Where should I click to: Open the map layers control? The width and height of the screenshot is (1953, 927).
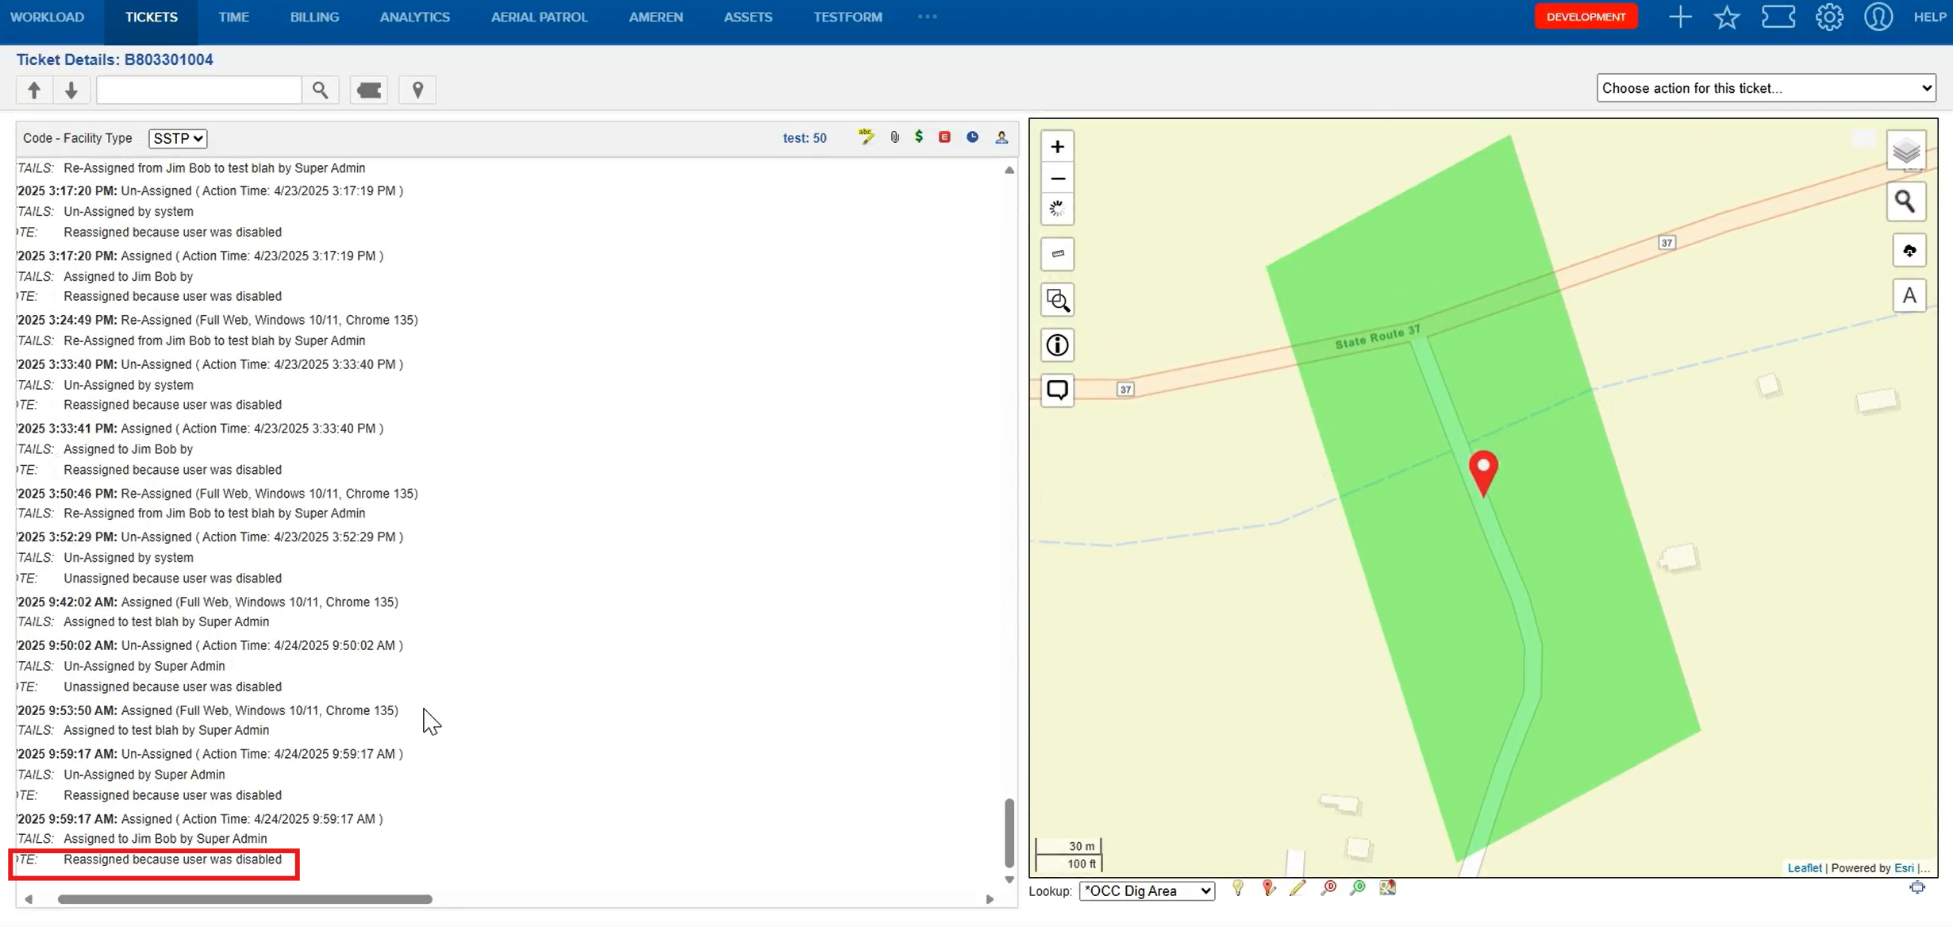pyautogui.click(x=1906, y=151)
